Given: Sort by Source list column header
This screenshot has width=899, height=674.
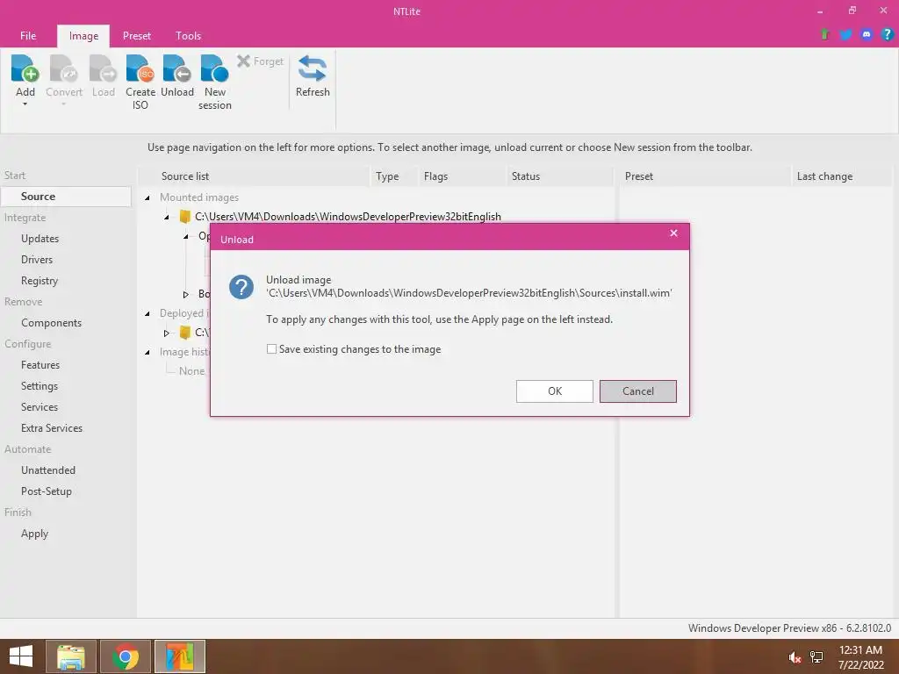Looking at the screenshot, I should tap(184, 176).
